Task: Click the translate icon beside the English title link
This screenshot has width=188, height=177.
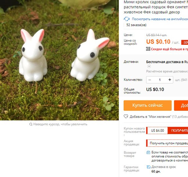Action: [127, 19]
